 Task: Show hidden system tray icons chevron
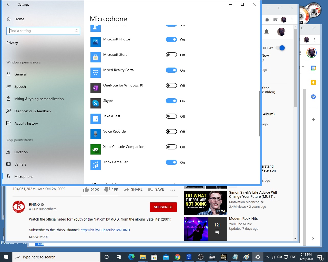tap(267, 257)
